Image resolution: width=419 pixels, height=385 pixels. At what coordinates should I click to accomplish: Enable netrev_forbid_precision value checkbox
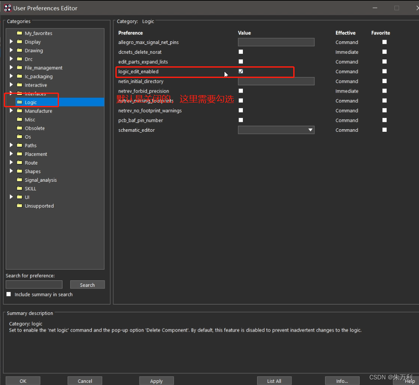(241, 91)
